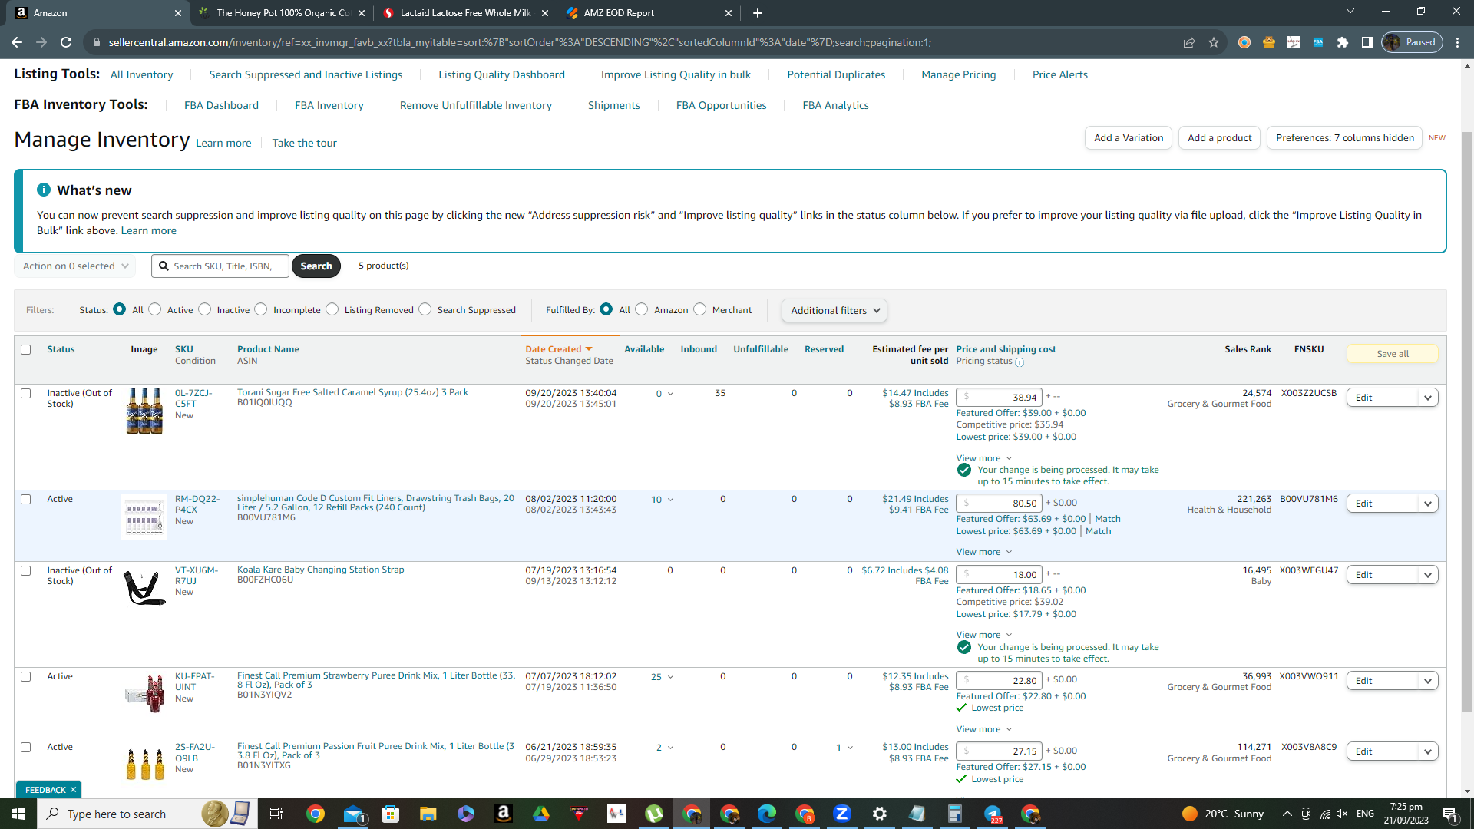1474x829 pixels.
Task: Open Windows Settings from the taskbar
Action: pyautogui.click(x=880, y=814)
